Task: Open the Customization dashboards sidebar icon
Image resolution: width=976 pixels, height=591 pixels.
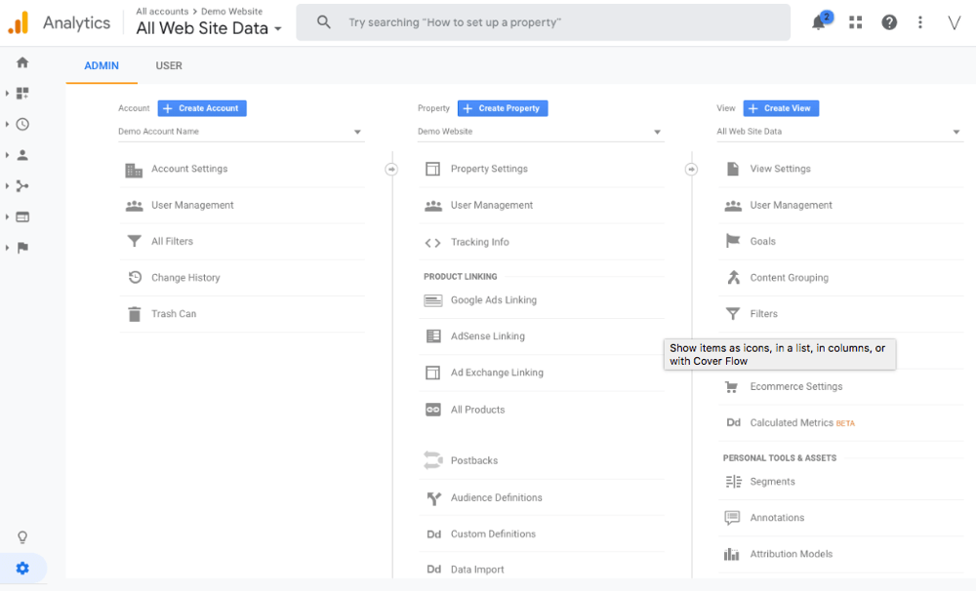Action: click(x=22, y=94)
